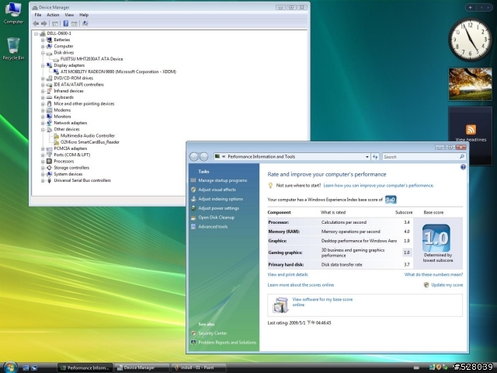Click Learn how you can improve performance link
The height and width of the screenshot is (373, 497).
point(378,186)
